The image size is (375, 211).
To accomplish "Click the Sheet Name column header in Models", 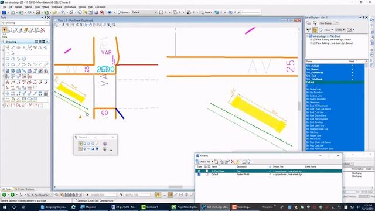I will pyautogui.click(x=311, y=166).
